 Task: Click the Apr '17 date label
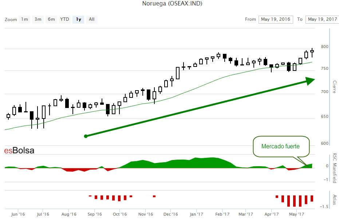click(271, 215)
